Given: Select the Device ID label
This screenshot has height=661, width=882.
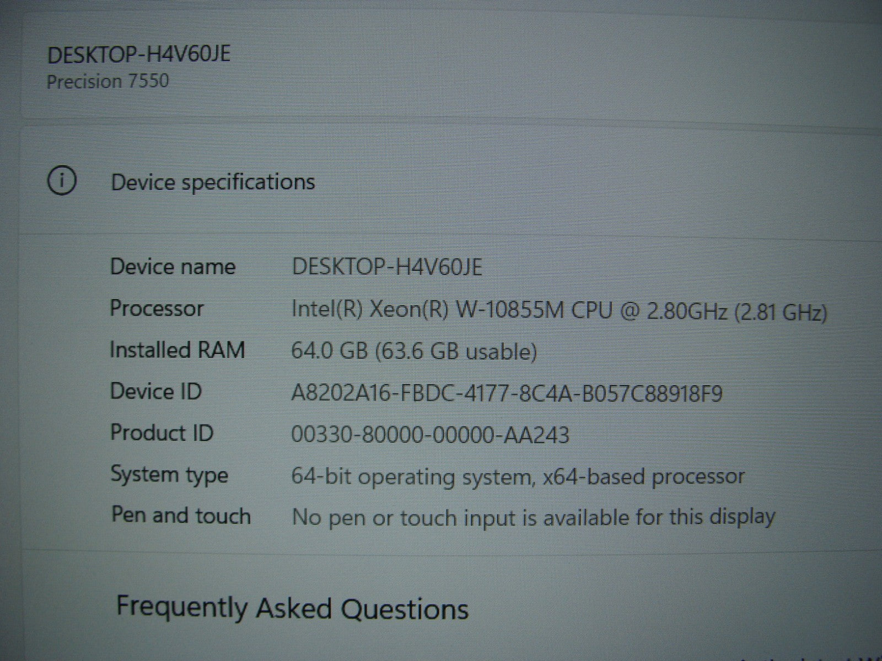Looking at the screenshot, I should [x=156, y=391].
